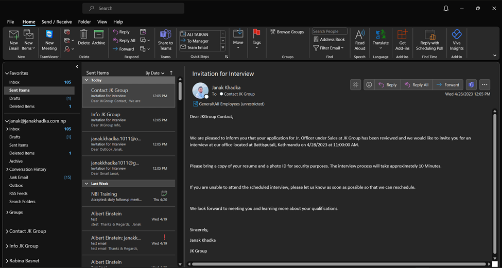Expand the Rabina Basnet mailbox
502x268 pixels.
7,261
